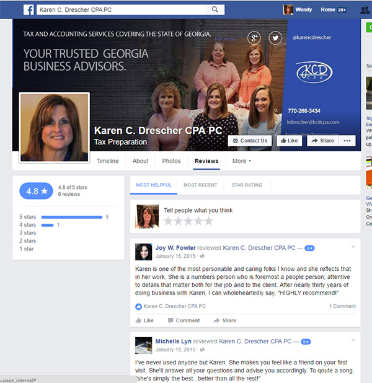372x383 pixels.
Task: Click the Facebook search input field
Action: click(x=122, y=10)
